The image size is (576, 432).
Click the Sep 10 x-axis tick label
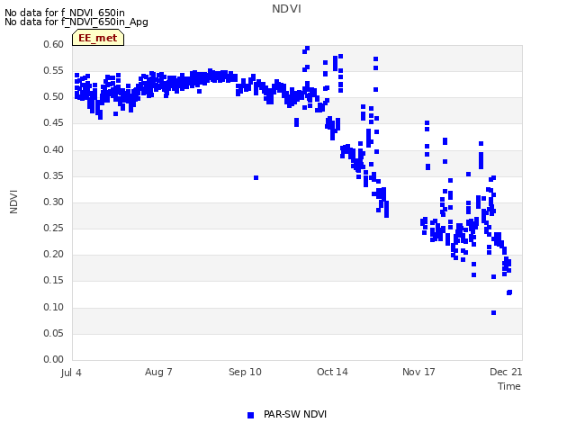[245, 372]
